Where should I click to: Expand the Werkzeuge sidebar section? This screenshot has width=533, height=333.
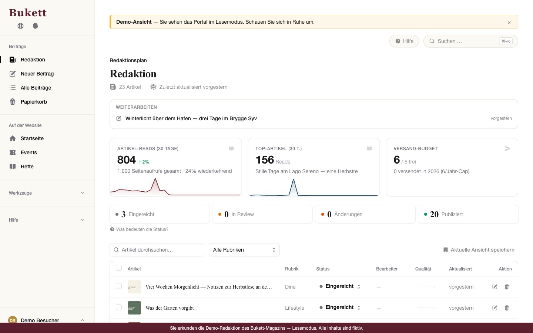(47, 193)
